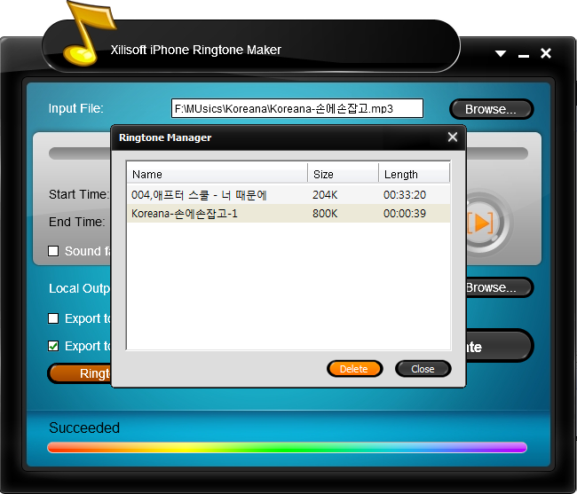Uncheck the checked Export to checkbox
Image resolution: width=577 pixels, height=494 pixels.
coord(53,346)
